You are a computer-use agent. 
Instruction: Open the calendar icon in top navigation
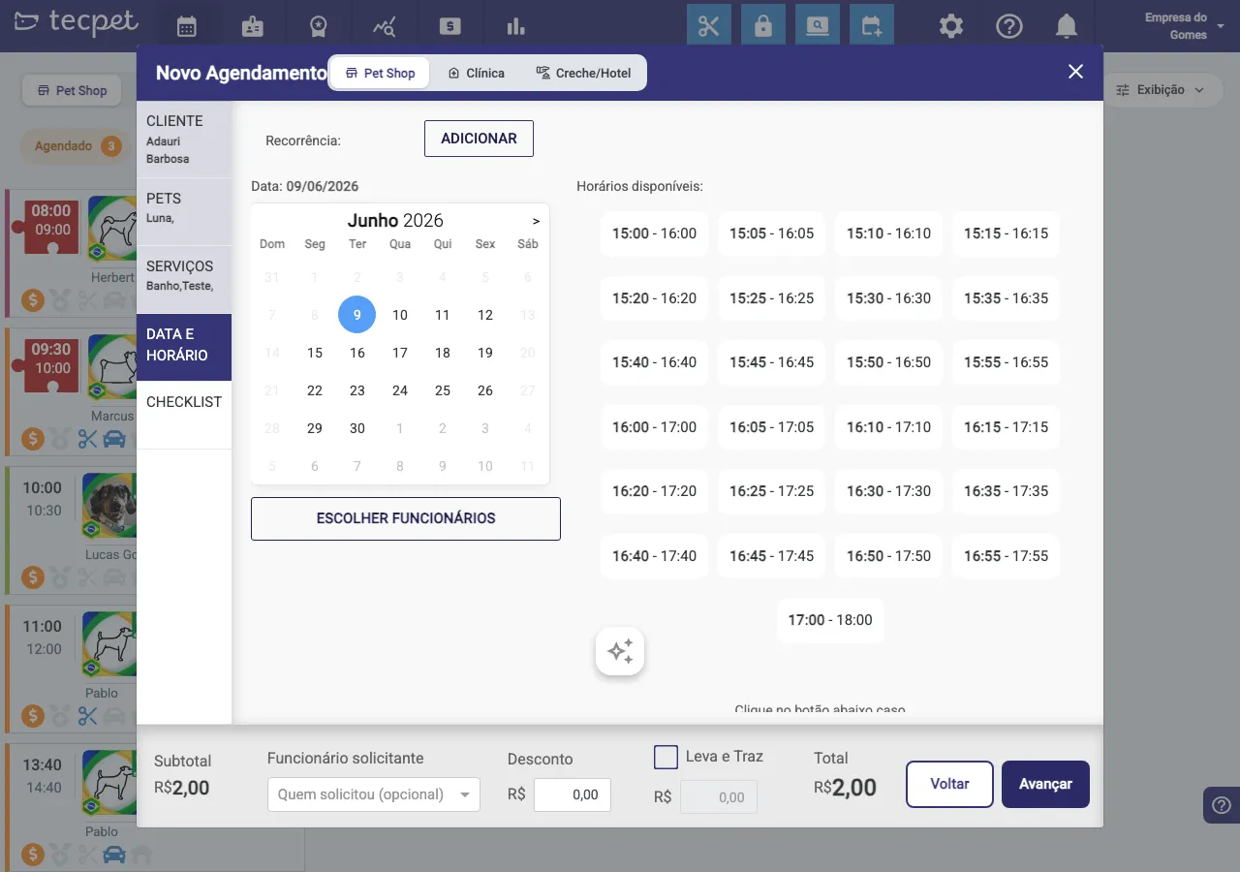tap(186, 26)
